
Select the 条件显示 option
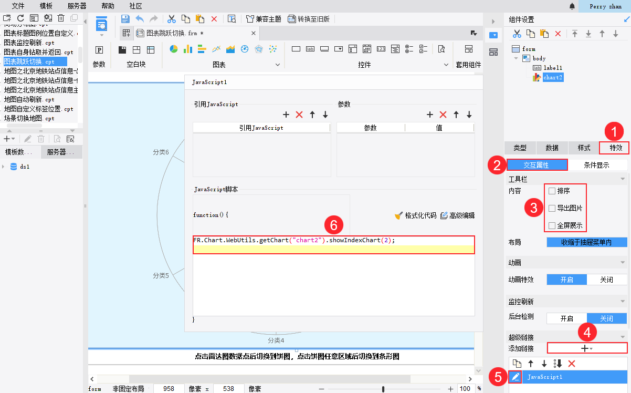(597, 165)
